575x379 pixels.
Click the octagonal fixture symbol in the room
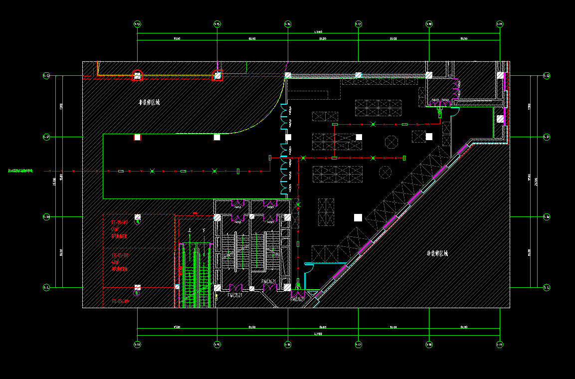click(x=392, y=142)
